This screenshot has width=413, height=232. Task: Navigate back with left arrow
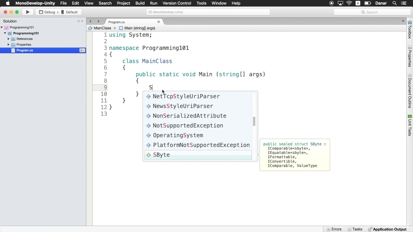pos(90,22)
